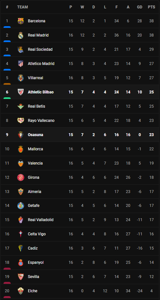This screenshot has width=160, height=300.
Task: Click the blue marker under Barcelona's rank
Action: [7, 27]
